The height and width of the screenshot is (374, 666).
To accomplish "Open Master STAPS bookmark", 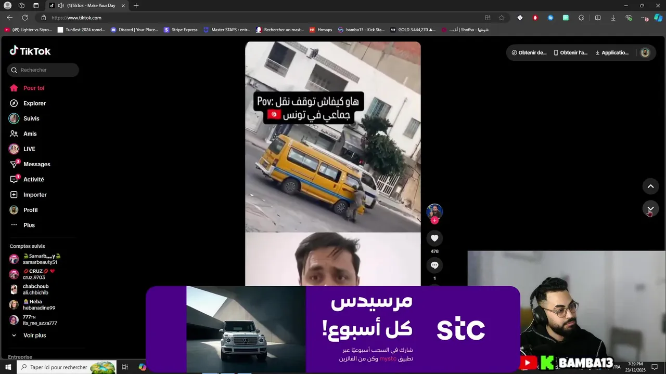I will coord(227,30).
